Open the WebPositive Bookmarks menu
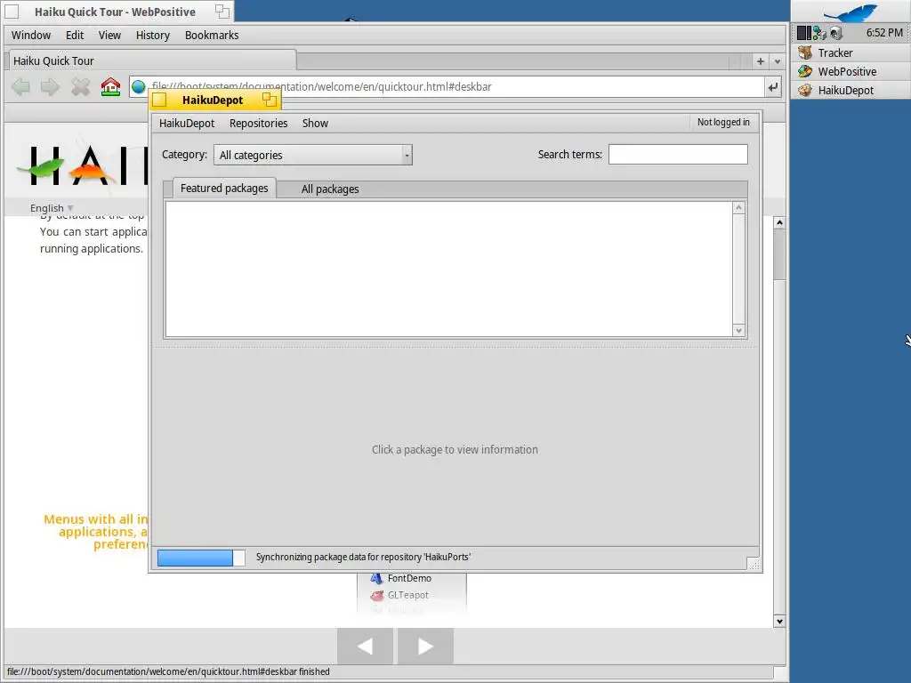 click(212, 36)
